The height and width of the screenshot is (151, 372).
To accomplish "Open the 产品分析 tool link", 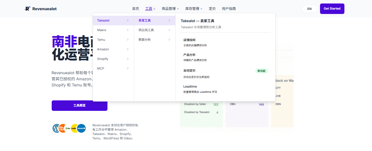I will (x=225, y=57).
